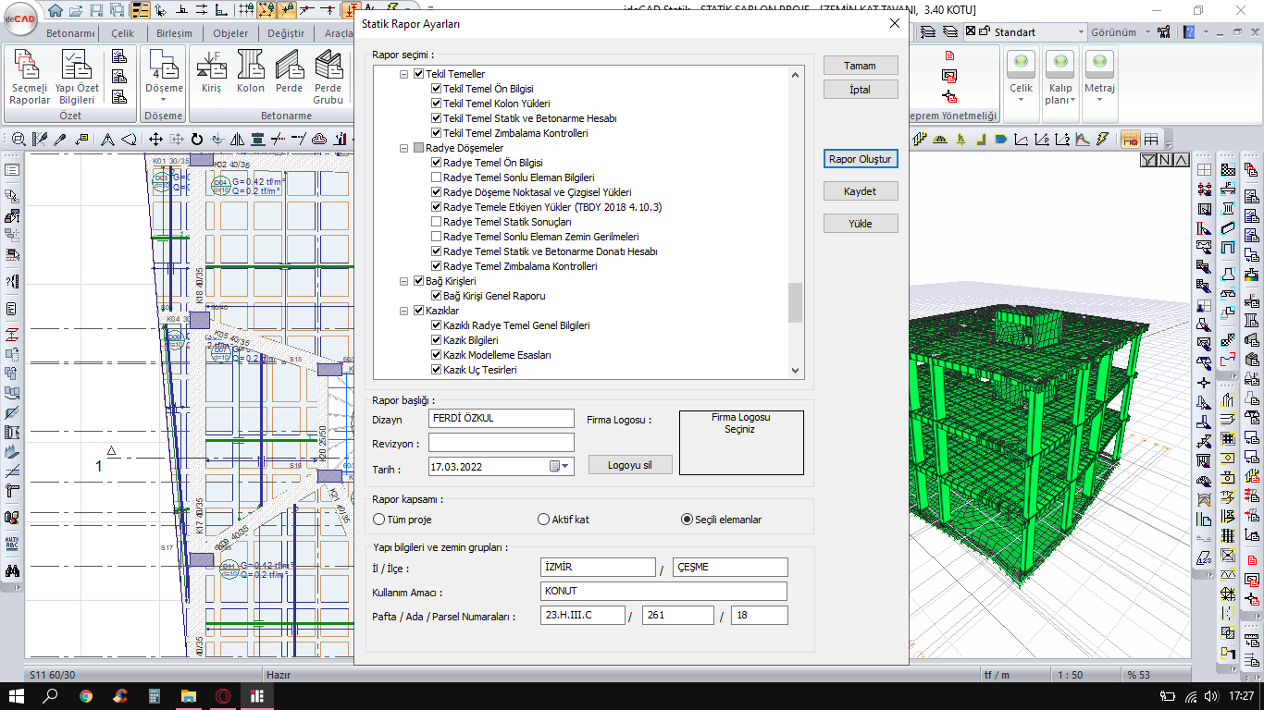The image size is (1264, 710).
Task: Uncheck Tekil Temel Kolon Yükleri
Action: (436, 104)
